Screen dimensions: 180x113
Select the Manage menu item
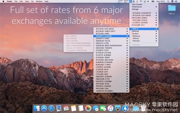coord(144,9)
